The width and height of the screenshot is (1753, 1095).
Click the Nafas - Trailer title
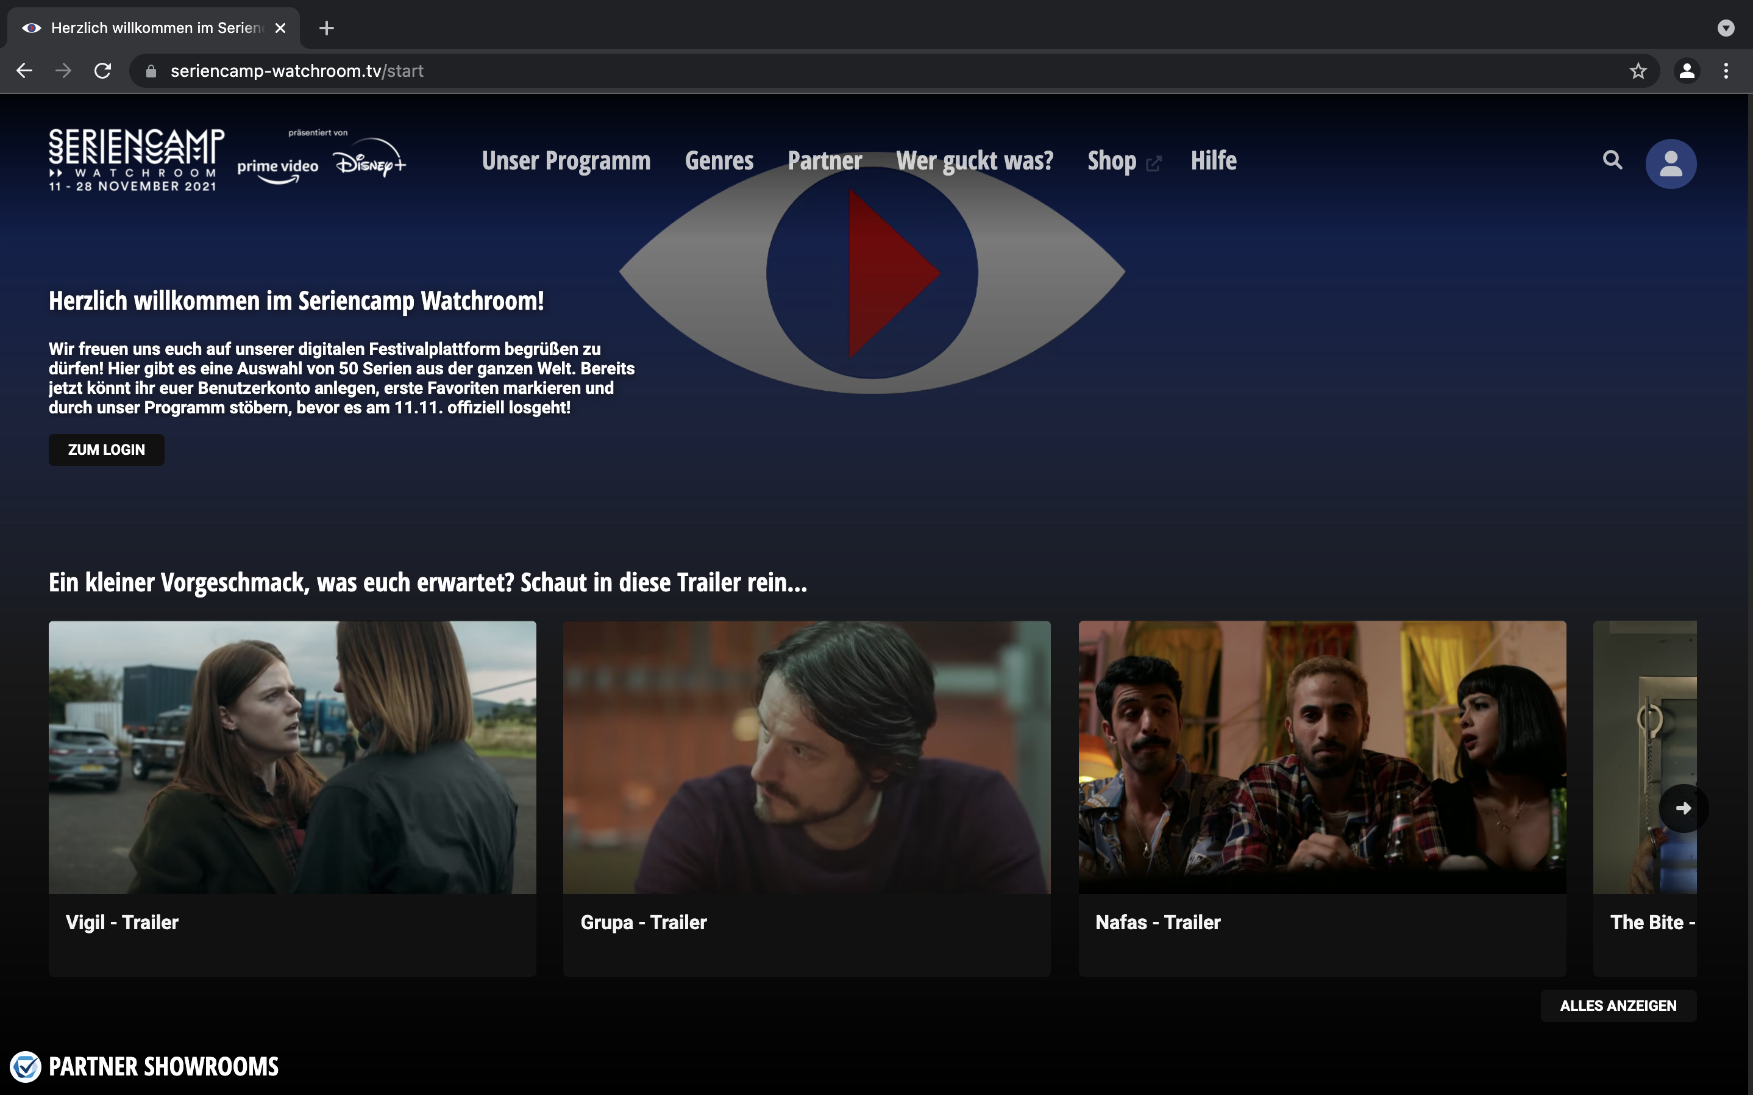1157,922
